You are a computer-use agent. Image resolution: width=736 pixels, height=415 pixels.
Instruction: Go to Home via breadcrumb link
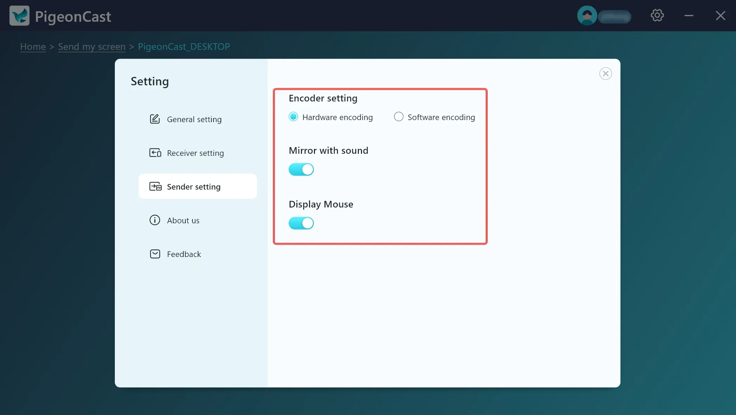33,47
